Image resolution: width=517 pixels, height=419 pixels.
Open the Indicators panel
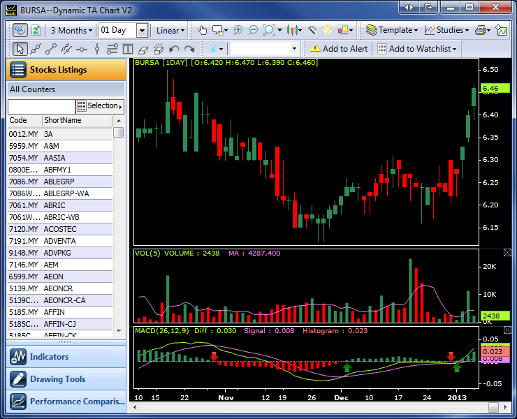pyautogui.click(x=66, y=357)
